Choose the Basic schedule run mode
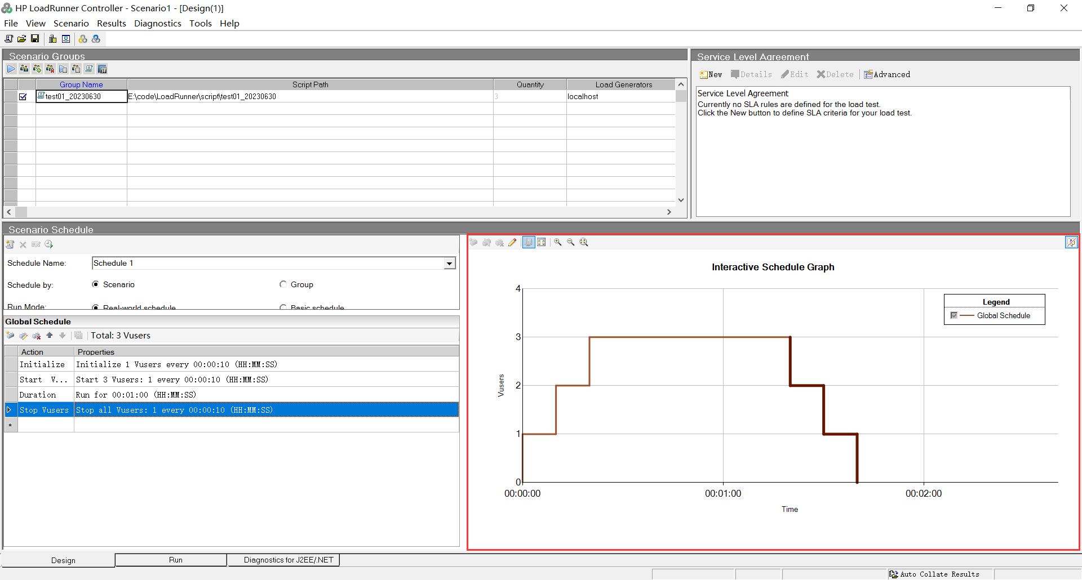The width and height of the screenshot is (1082, 580). tap(283, 307)
